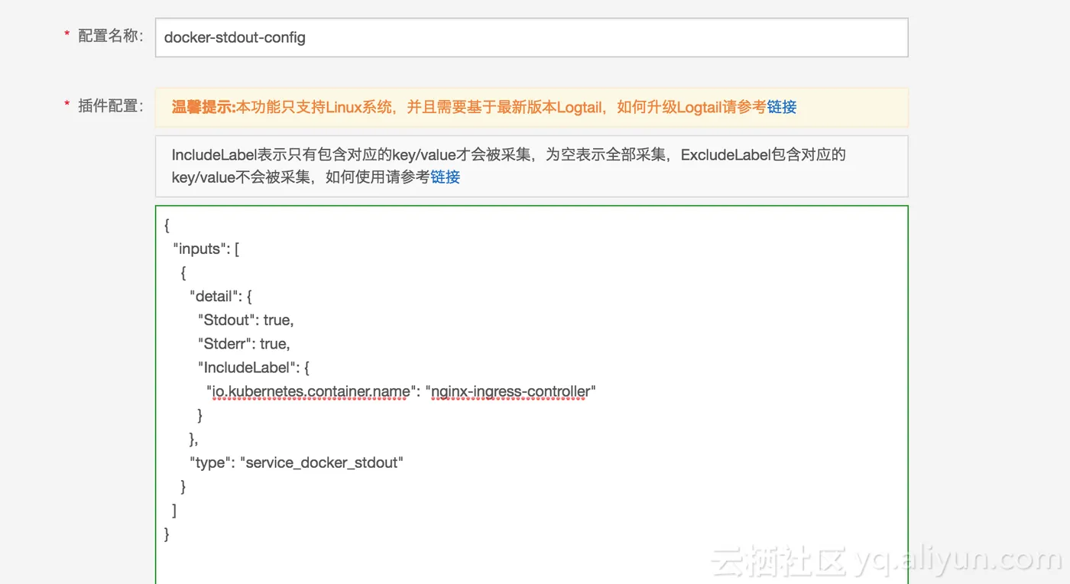Screen dimensions: 1070x584
Task: Click the "IncludeLabel": { line
Action: 254,368
